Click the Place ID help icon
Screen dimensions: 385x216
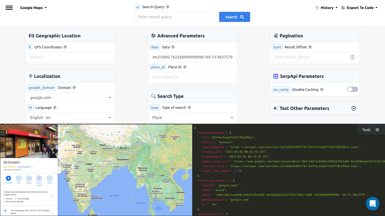click(x=185, y=67)
